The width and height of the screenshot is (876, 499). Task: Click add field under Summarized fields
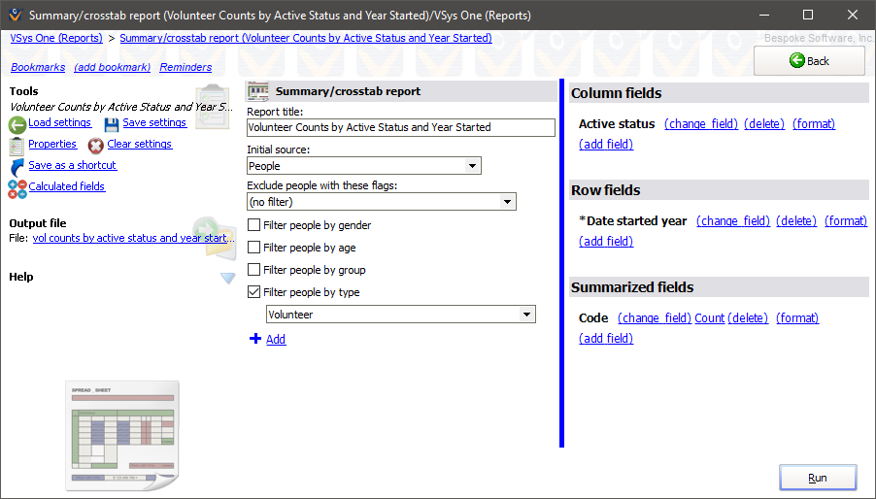[x=606, y=338]
